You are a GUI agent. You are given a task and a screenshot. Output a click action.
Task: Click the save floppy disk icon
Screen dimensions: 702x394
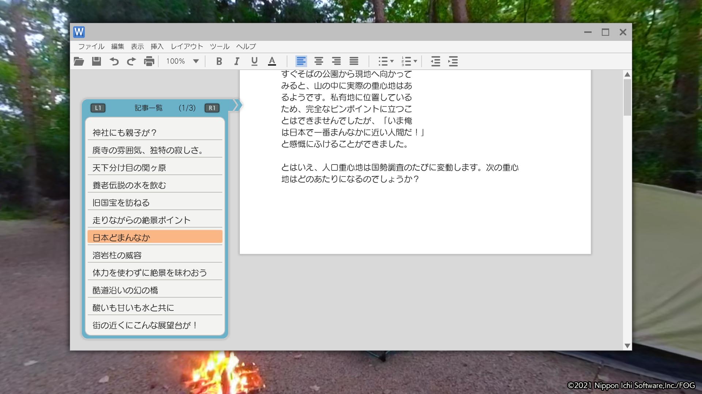point(96,61)
